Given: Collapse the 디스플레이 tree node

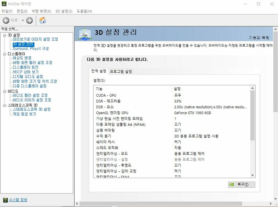Looking at the screenshot, I should [5, 54].
